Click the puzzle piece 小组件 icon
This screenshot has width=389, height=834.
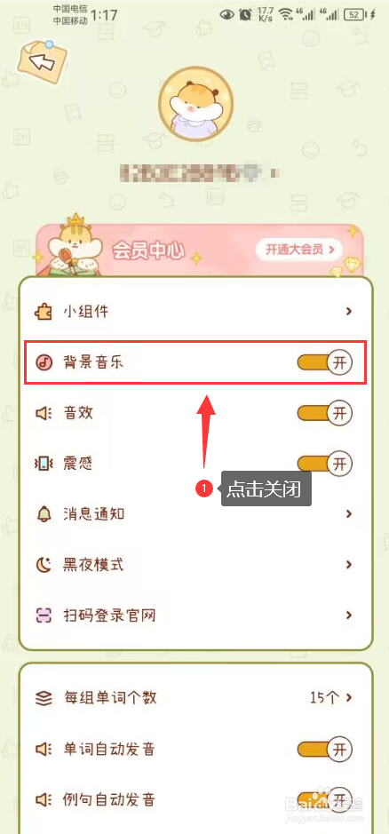[x=44, y=312]
